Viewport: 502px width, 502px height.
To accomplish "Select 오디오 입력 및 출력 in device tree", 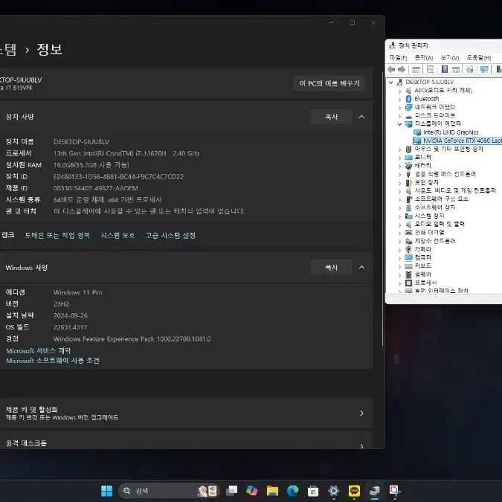I will pyautogui.click(x=440, y=224).
